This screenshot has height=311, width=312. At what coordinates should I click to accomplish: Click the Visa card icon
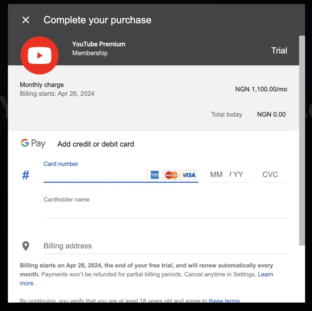click(188, 175)
